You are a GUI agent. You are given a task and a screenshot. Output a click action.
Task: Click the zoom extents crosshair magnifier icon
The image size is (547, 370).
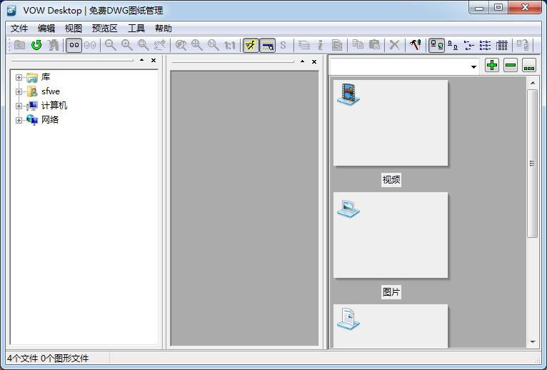[x=197, y=45]
